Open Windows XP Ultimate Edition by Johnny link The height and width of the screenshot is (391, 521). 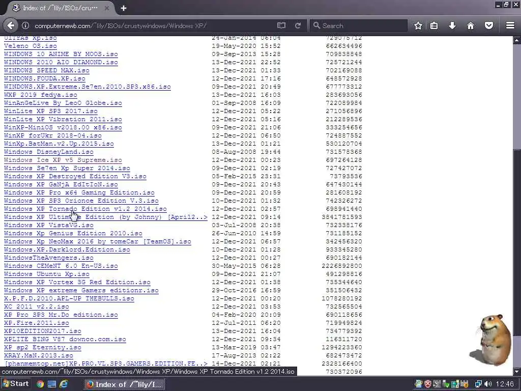[x=106, y=217]
